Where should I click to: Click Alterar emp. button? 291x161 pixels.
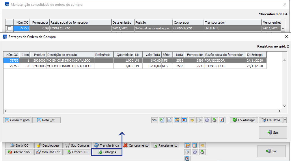pos(19,152)
